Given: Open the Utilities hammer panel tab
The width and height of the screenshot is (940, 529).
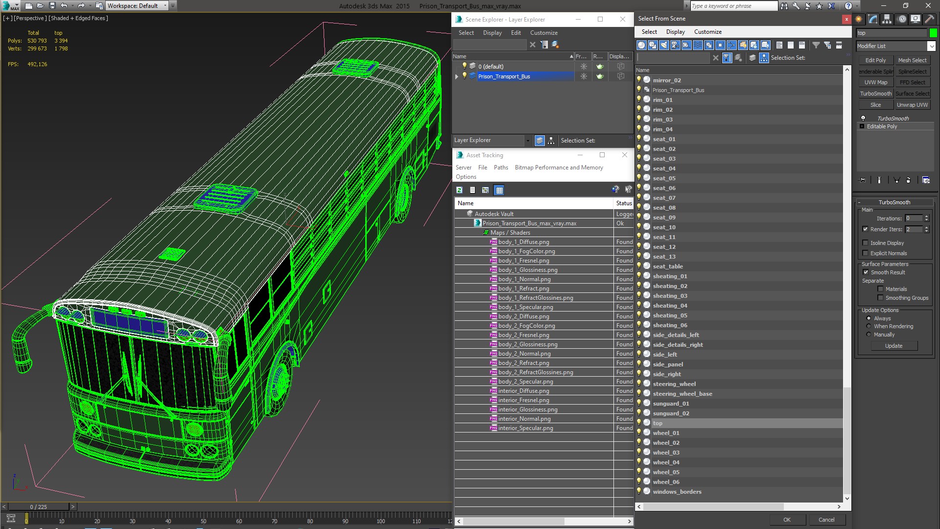Looking at the screenshot, I should (x=929, y=19).
